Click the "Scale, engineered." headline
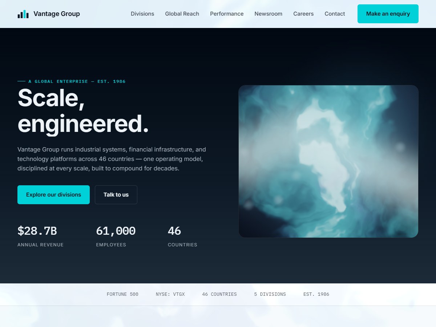This screenshot has height=327, width=436. click(83, 111)
